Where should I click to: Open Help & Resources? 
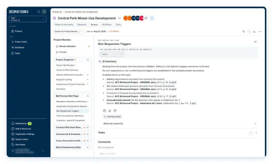click(23, 129)
